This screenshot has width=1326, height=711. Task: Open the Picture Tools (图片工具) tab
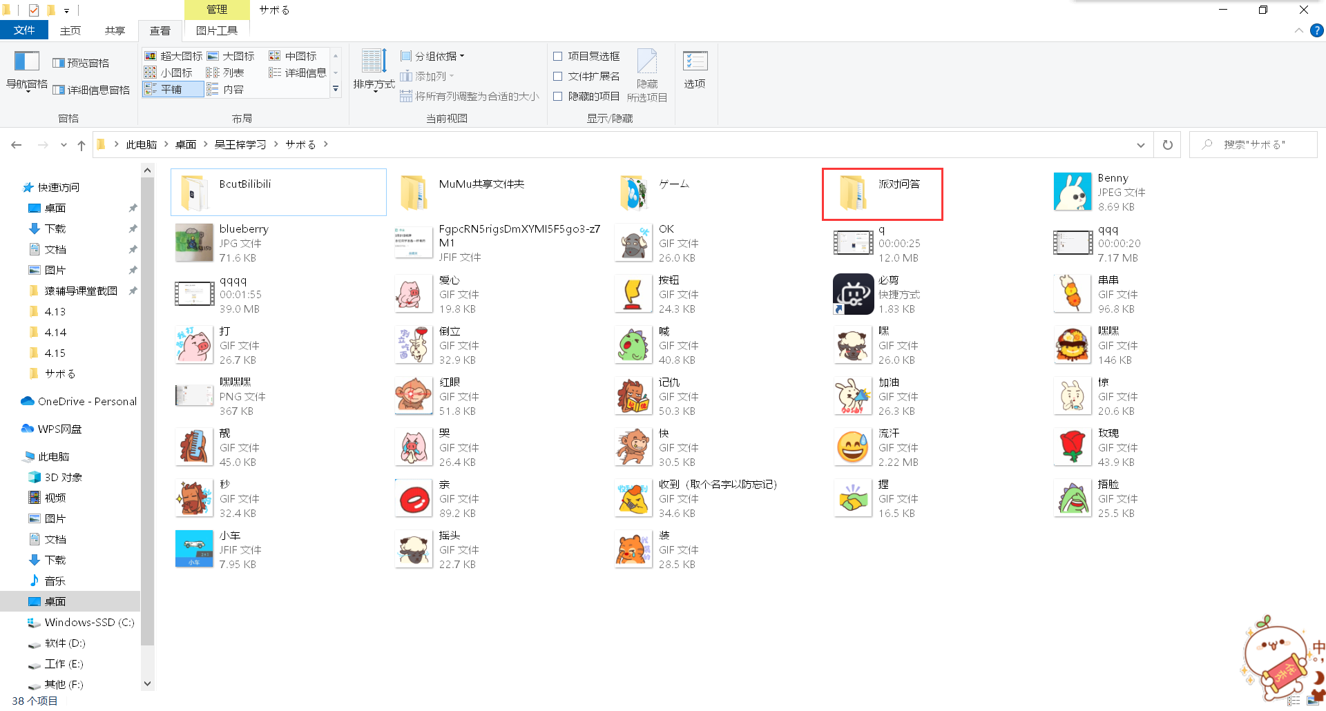click(x=216, y=30)
